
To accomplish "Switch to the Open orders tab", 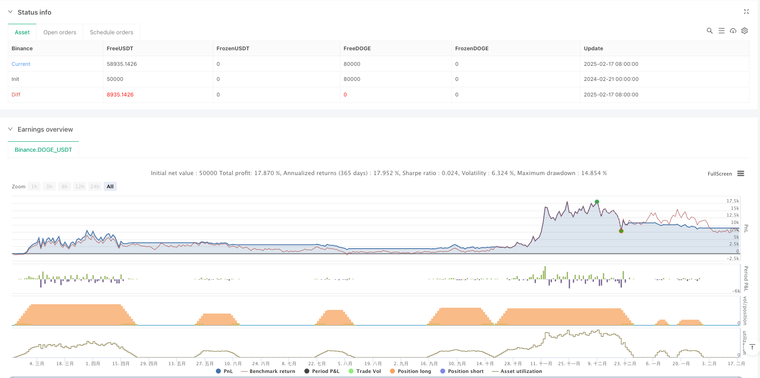I will tap(60, 32).
